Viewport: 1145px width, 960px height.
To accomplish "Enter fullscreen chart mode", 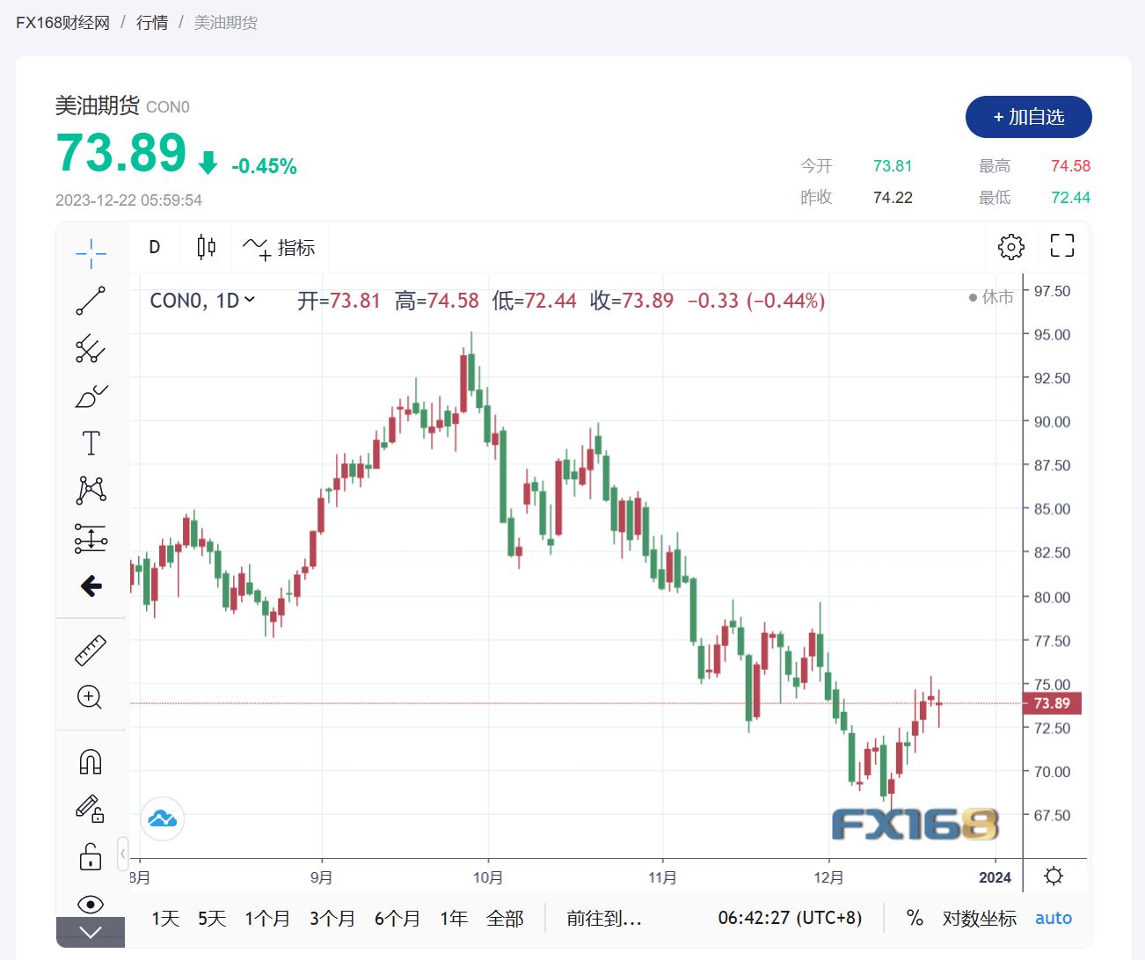I will coord(1062,246).
